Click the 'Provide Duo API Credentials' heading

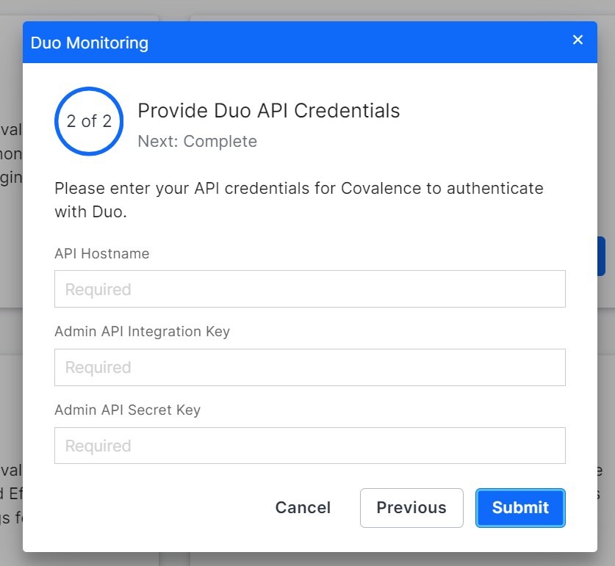pyautogui.click(x=269, y=111)
